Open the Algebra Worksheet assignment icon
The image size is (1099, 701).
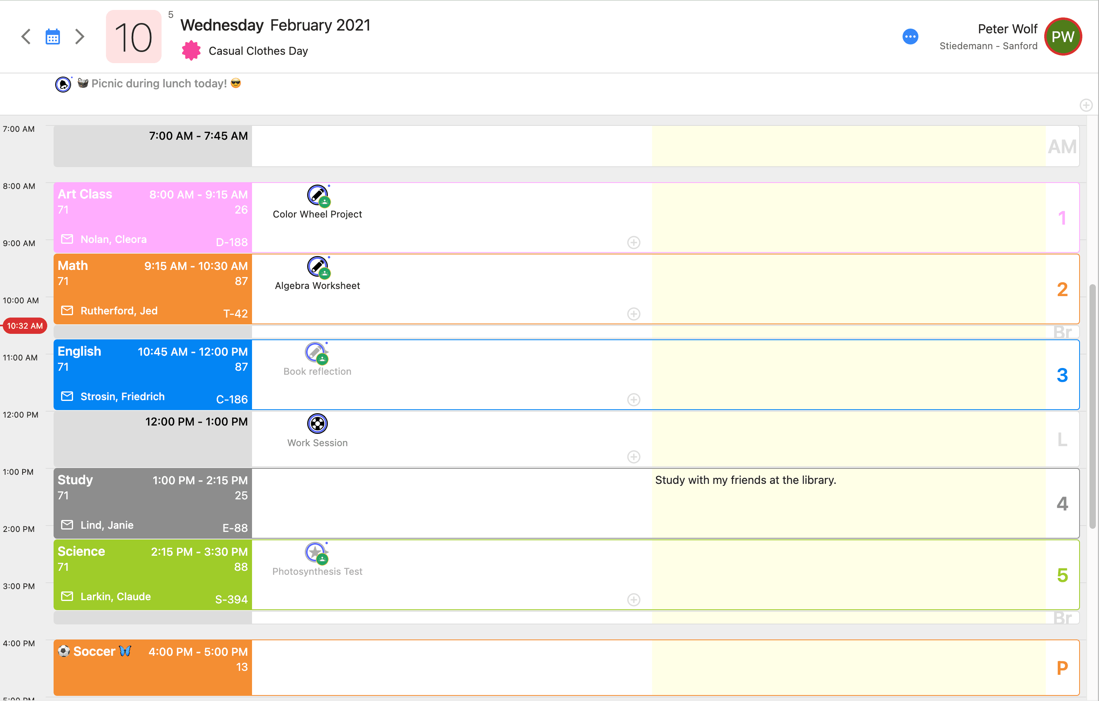click(x=317, y=266)
